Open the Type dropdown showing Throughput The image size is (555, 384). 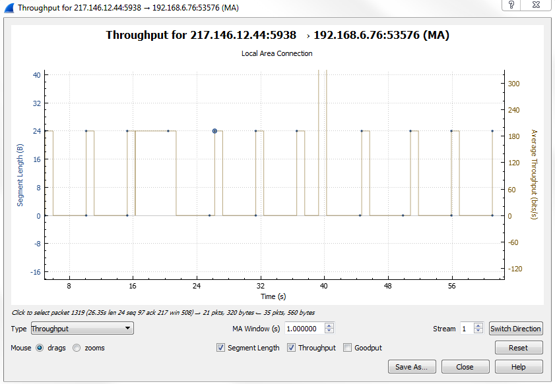tap(82, 328)
